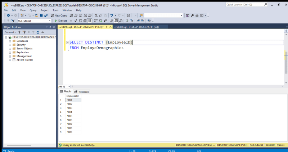This screenshot has height=152, width=288.
Task: Expand the XEvent Profiler node
Action: click(10, 60)
